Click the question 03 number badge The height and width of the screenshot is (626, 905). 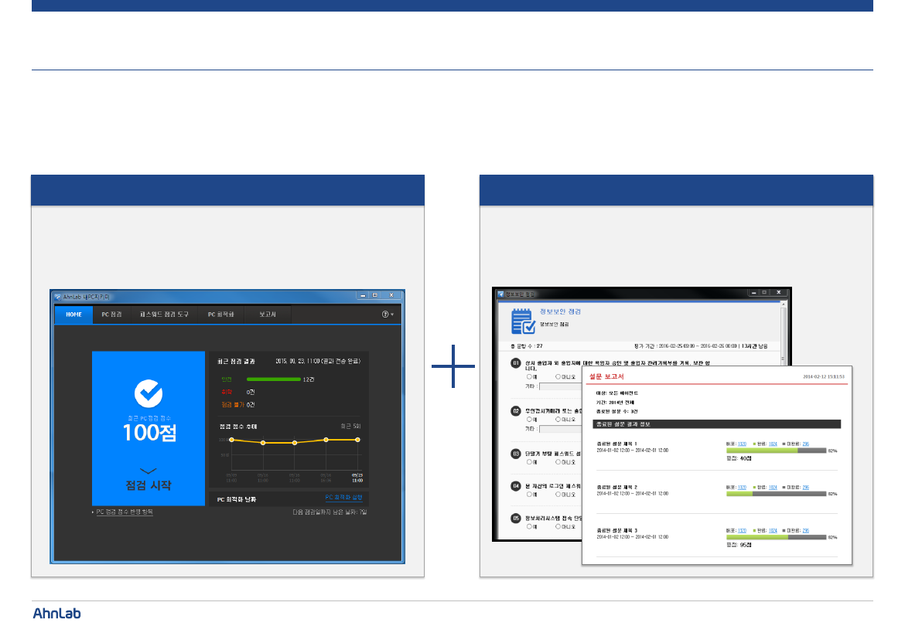pyautogui.click(x=516, y=454)
